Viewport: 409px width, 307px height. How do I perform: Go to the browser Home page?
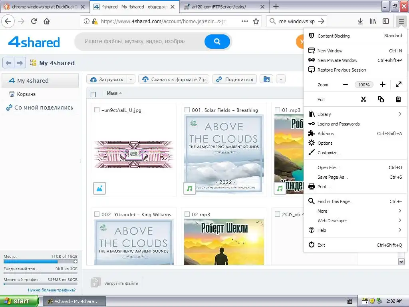click(x=47, y=21)
